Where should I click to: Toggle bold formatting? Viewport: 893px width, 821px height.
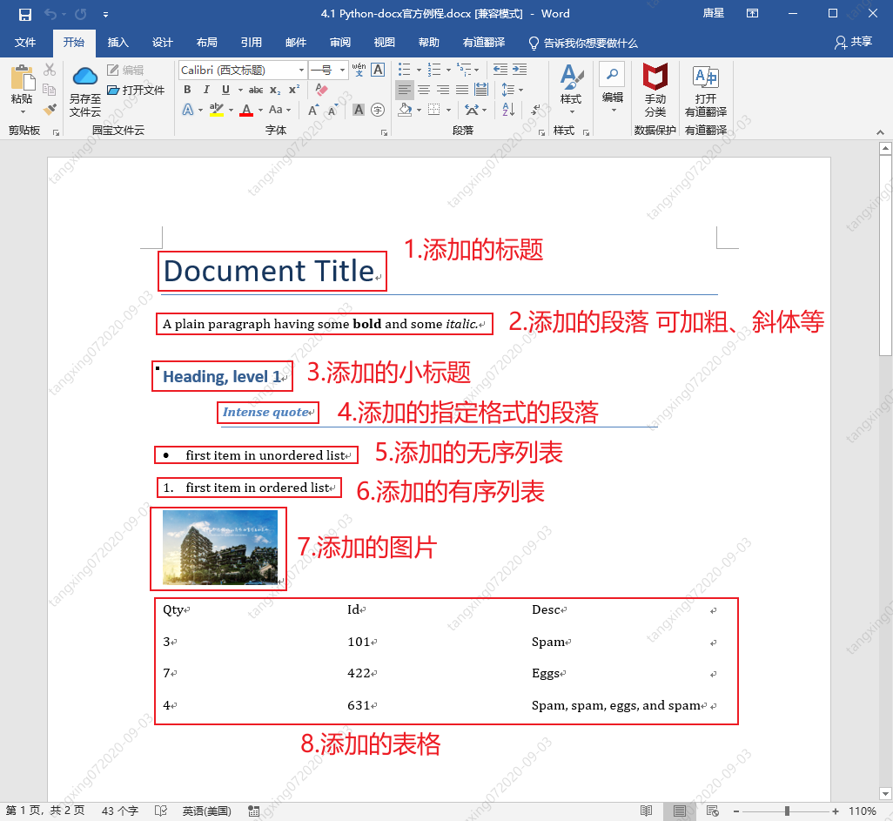[x=187, y=90]
